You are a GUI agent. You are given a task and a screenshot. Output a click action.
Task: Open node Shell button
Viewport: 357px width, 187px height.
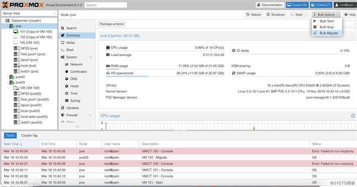pyautogui.click(x=297, y=15)
